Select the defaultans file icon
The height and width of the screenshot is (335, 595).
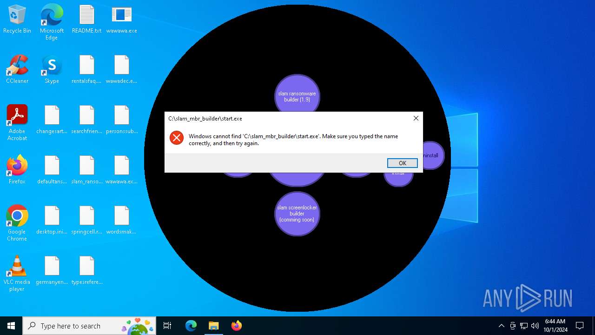coord(52,170)
